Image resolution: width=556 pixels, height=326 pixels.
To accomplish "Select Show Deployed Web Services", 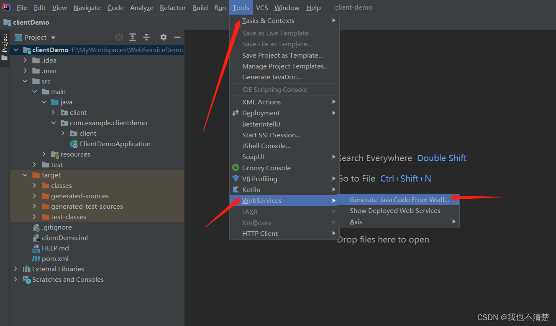I will click(398, 211).
